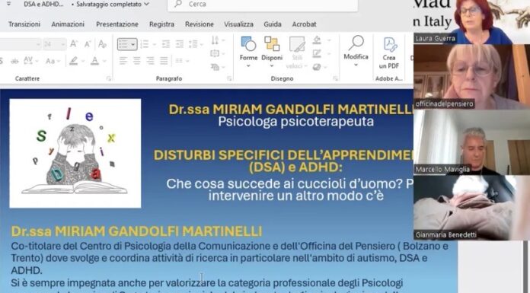Select the officinadelpensiero video tile
This screenshot has height=293, width=530.
click(471, 76)
